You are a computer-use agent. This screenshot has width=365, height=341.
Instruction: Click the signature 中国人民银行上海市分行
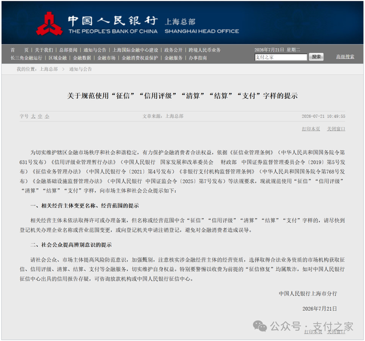[x=308, y=294]
